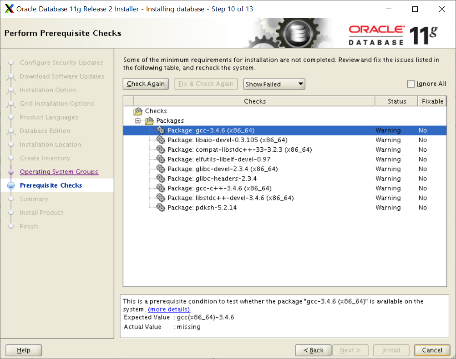This screenshot has width=456, height=359.
Task: Select row Package: gcc-3.4.6 (x86_64)
Action: [285, 130]
